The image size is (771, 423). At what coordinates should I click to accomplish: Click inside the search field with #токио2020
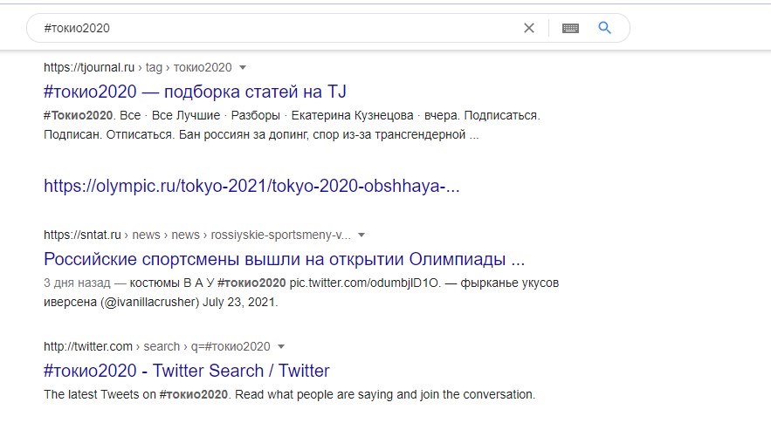click(275, 28)
